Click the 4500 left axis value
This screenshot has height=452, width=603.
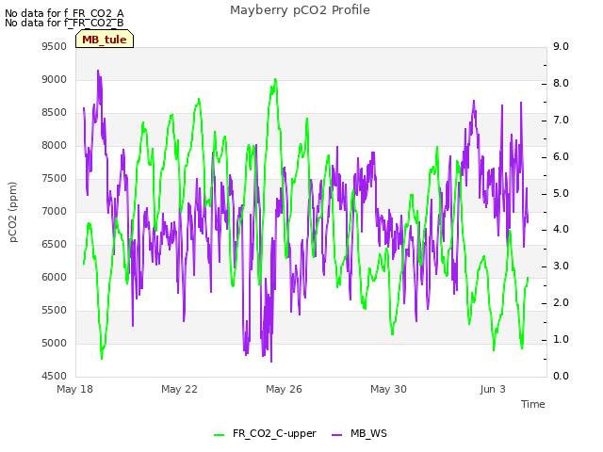[x=55, y=376]
